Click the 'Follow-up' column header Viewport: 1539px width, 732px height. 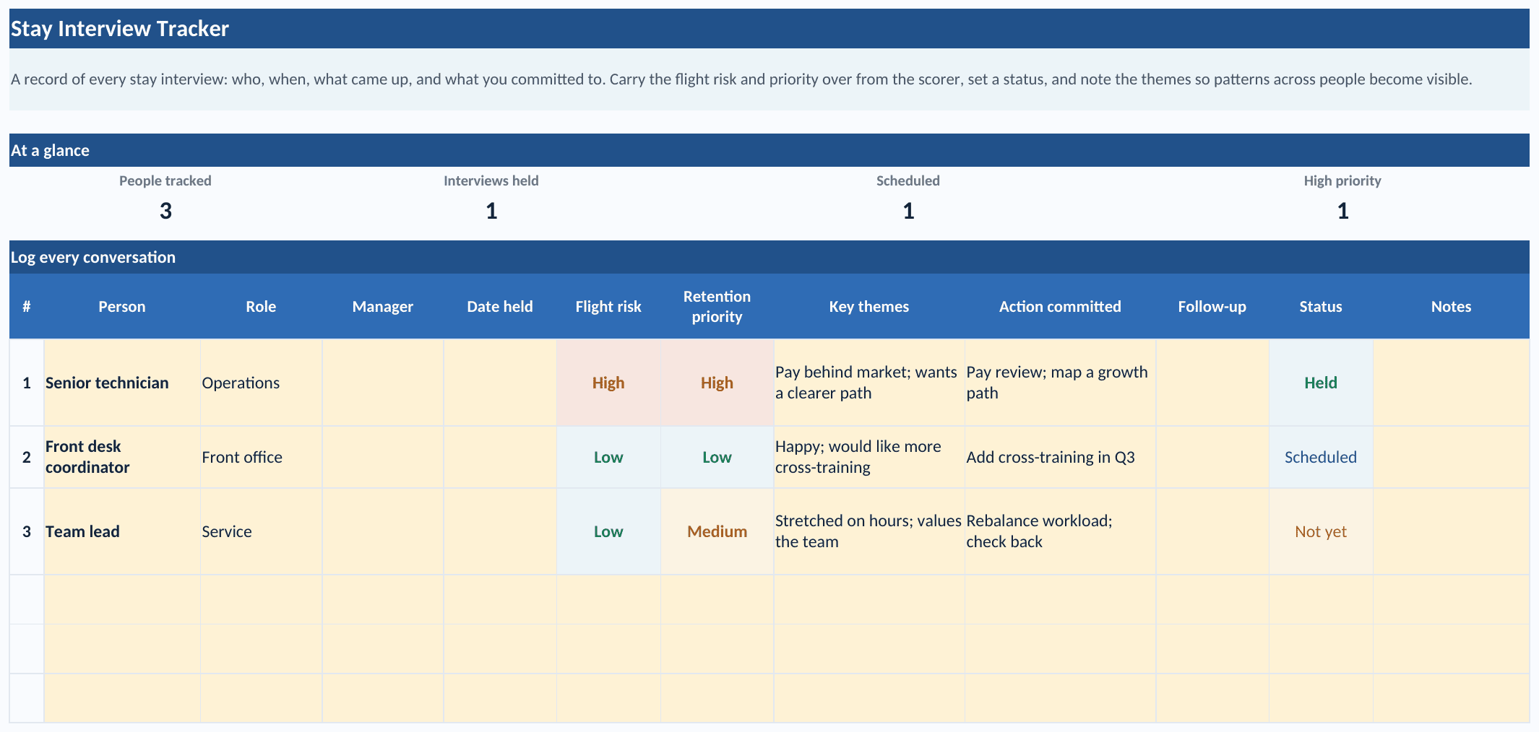click(1212, 306)
